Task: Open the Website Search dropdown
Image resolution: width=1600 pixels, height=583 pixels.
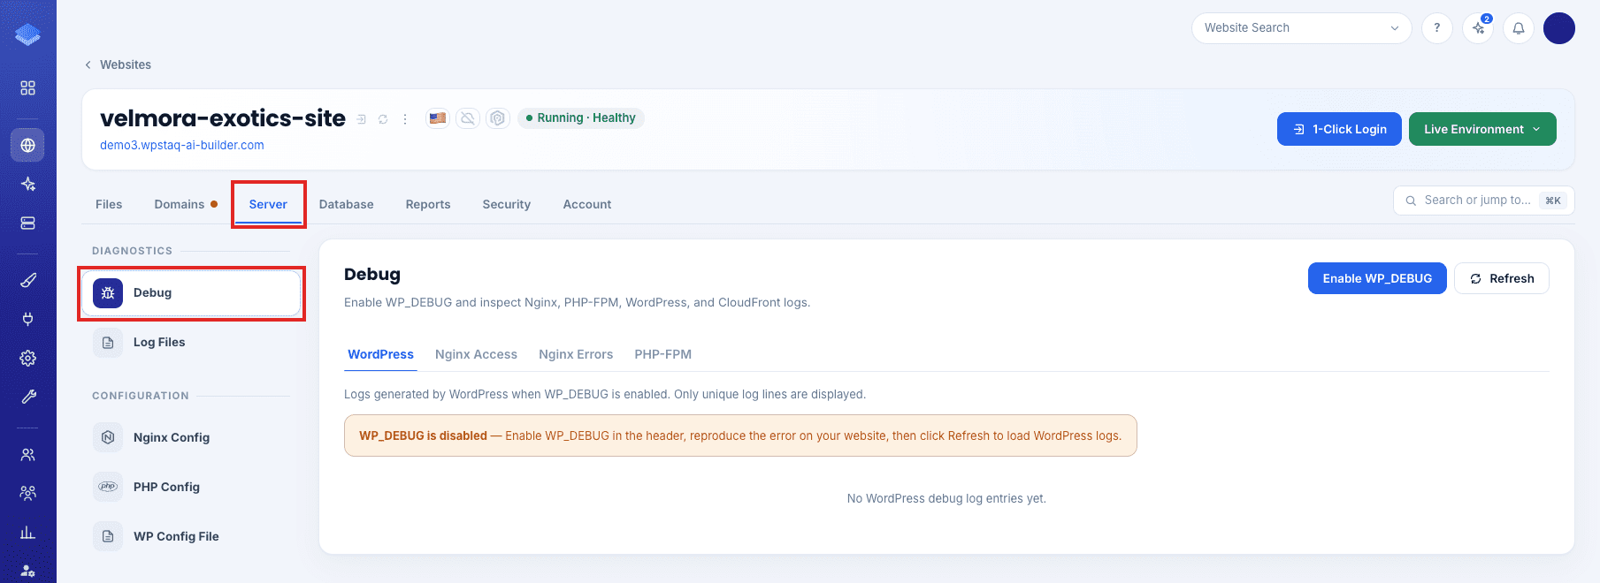Action: 1301,28
